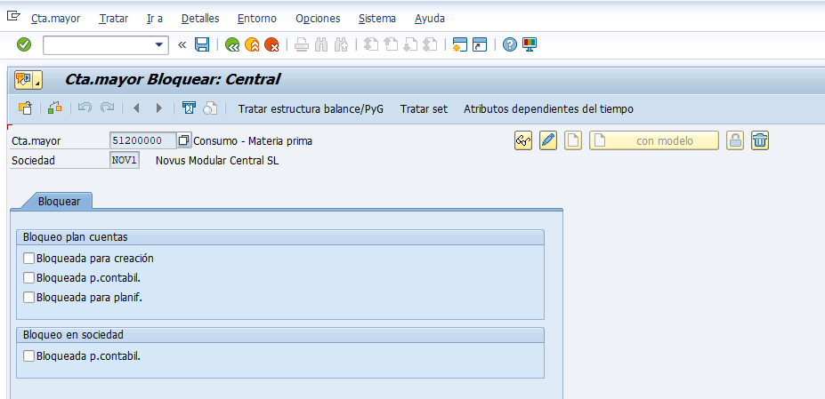Open the Ayuda menu

tap(430, 19)
